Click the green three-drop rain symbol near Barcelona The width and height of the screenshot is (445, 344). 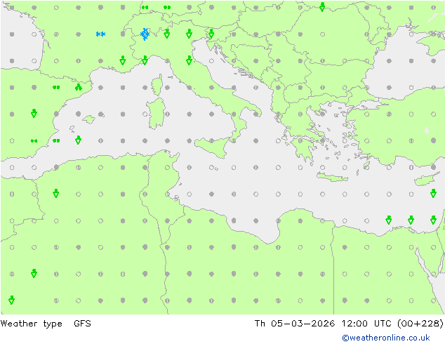(79, 87)
